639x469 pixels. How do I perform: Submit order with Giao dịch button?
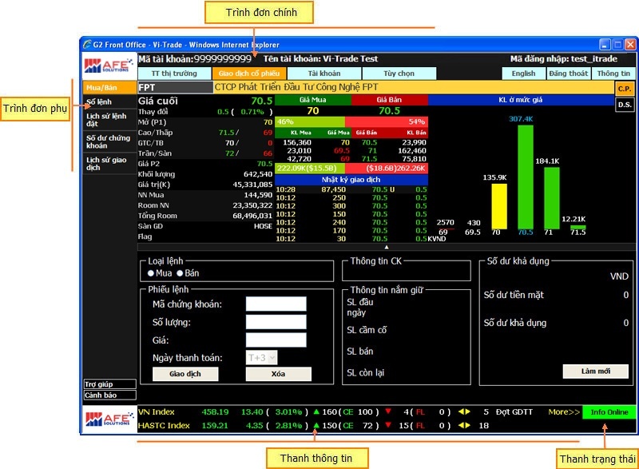pyautogui.click(x=185, y=374)
